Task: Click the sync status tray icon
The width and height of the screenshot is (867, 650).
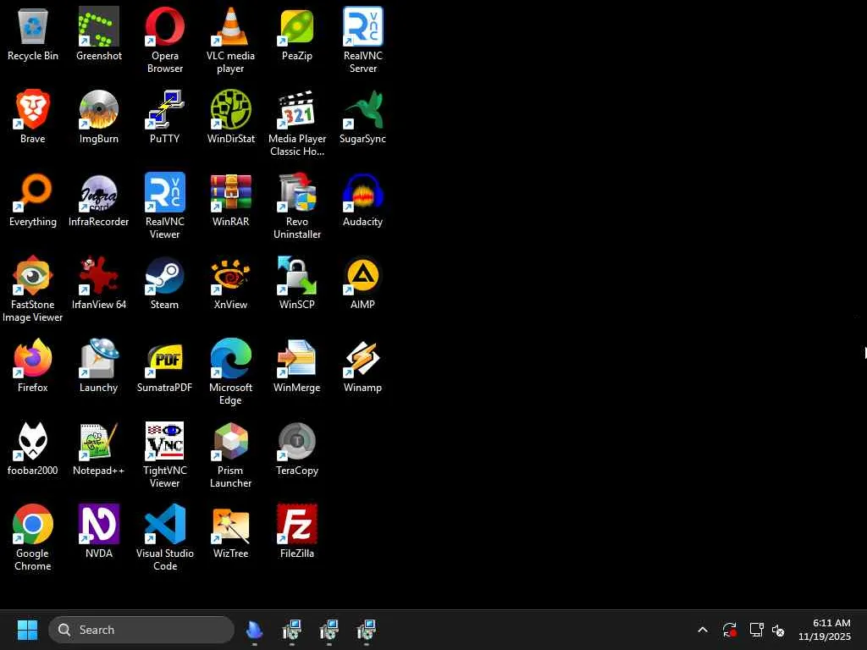Action: [x=729, y=630]
